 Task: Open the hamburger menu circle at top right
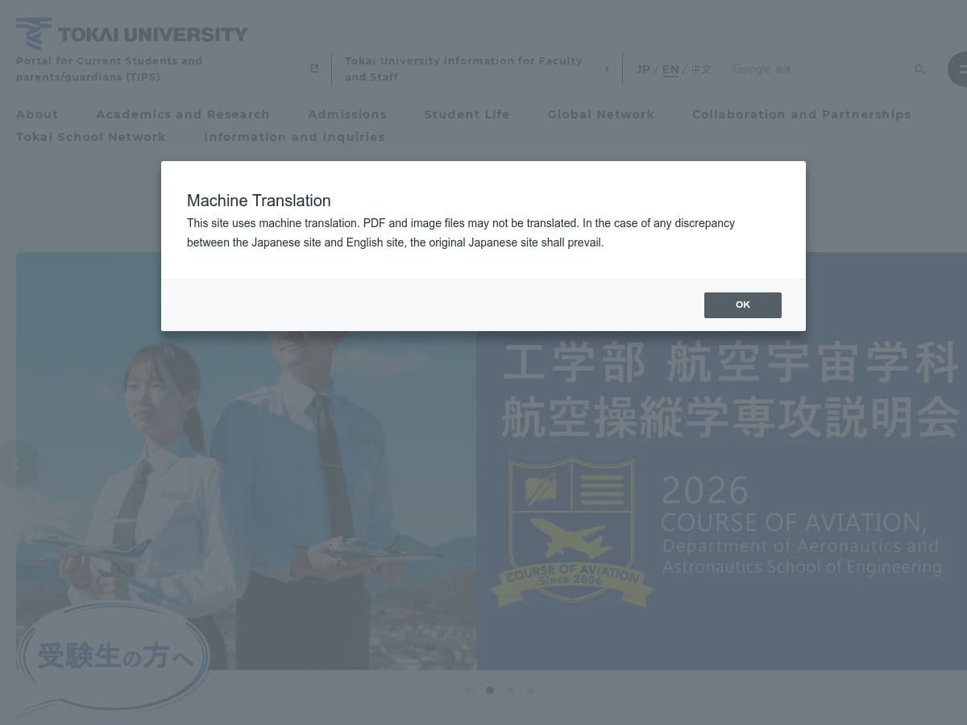(x=957, y=69)
